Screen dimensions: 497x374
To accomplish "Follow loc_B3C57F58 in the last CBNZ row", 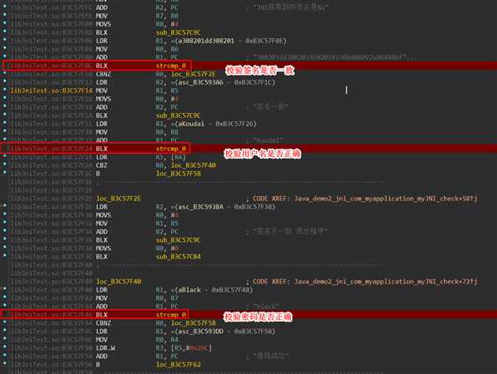I will 194,323.
